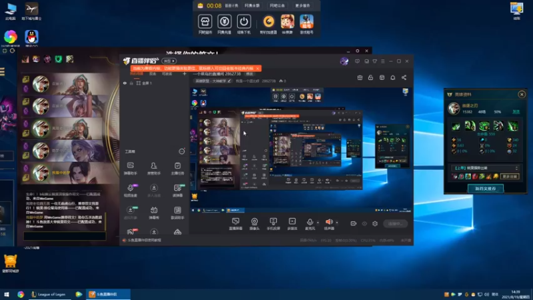The width and height of the screenshot is (533, 300).
Task: Open the 读弹幕 tool
Action: coord(177,191)
